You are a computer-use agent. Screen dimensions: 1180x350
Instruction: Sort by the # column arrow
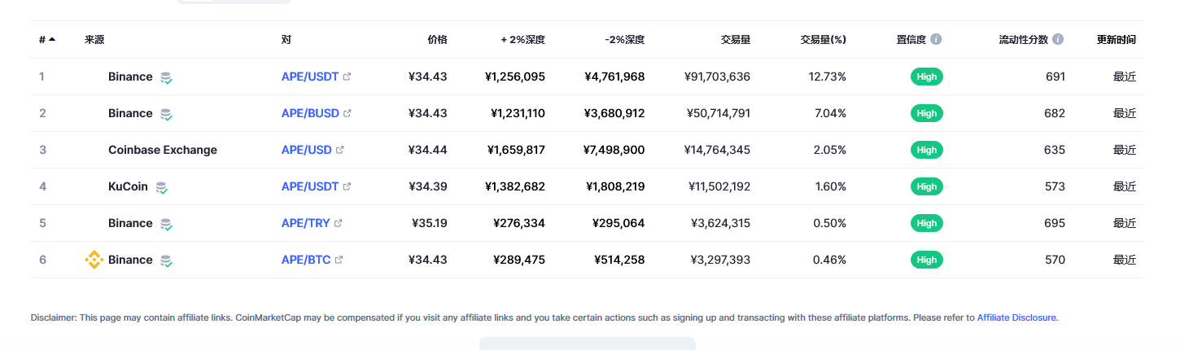[52, 39]
